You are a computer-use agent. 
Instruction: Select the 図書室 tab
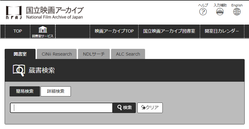coord(20,54)
